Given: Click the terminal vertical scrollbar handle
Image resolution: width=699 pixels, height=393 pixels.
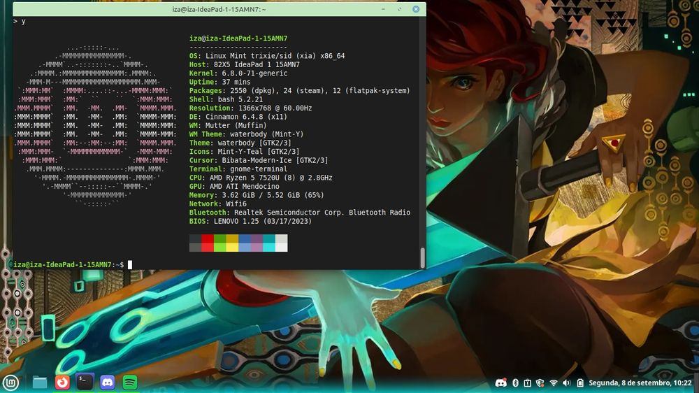Looking at the screenshot, I should coord(423,257).
